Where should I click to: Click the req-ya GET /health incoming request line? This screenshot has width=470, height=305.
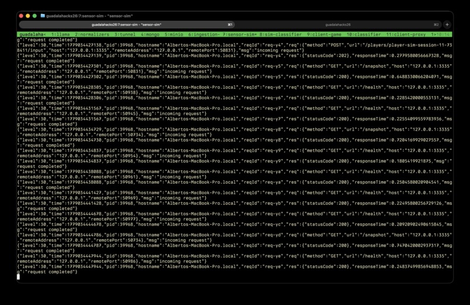click(234, 174)
